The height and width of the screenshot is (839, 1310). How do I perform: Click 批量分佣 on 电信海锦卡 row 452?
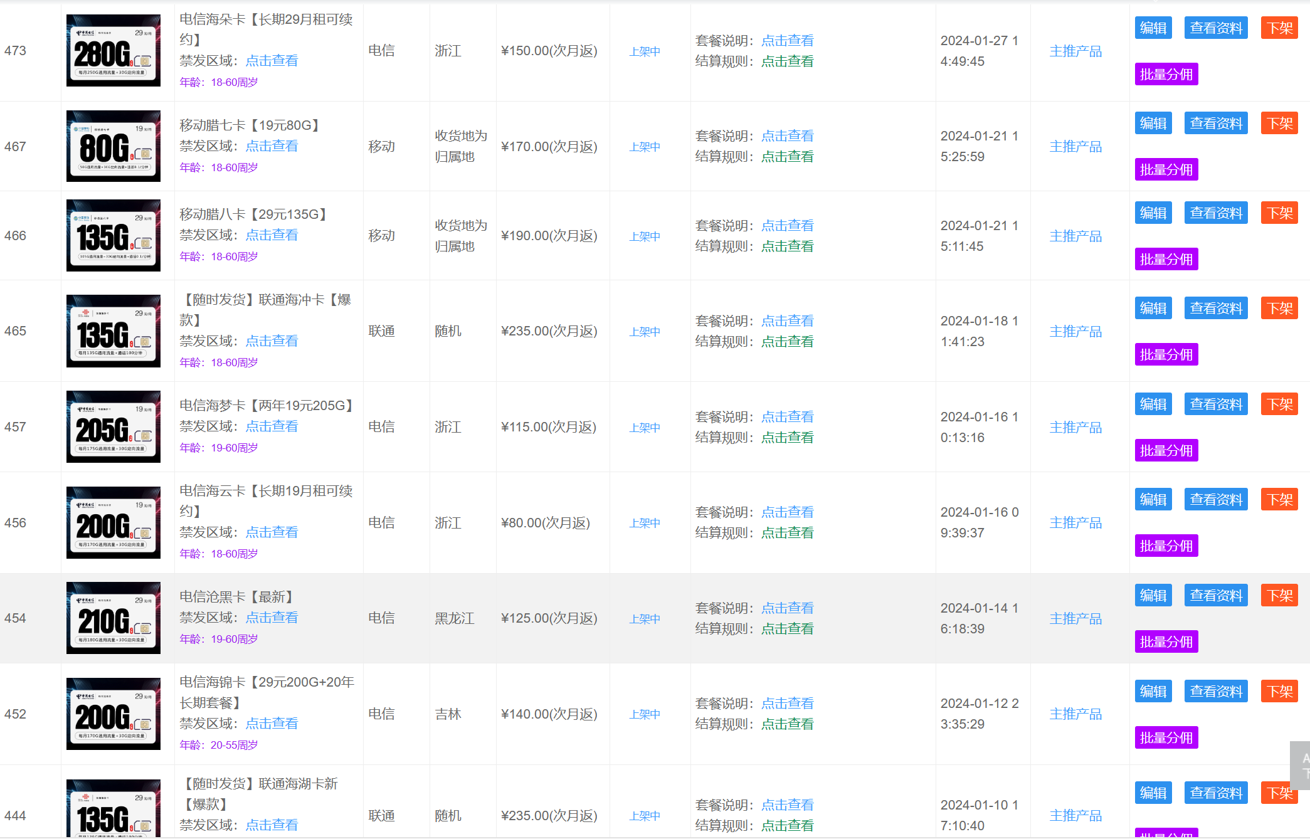pos(1166,737)
